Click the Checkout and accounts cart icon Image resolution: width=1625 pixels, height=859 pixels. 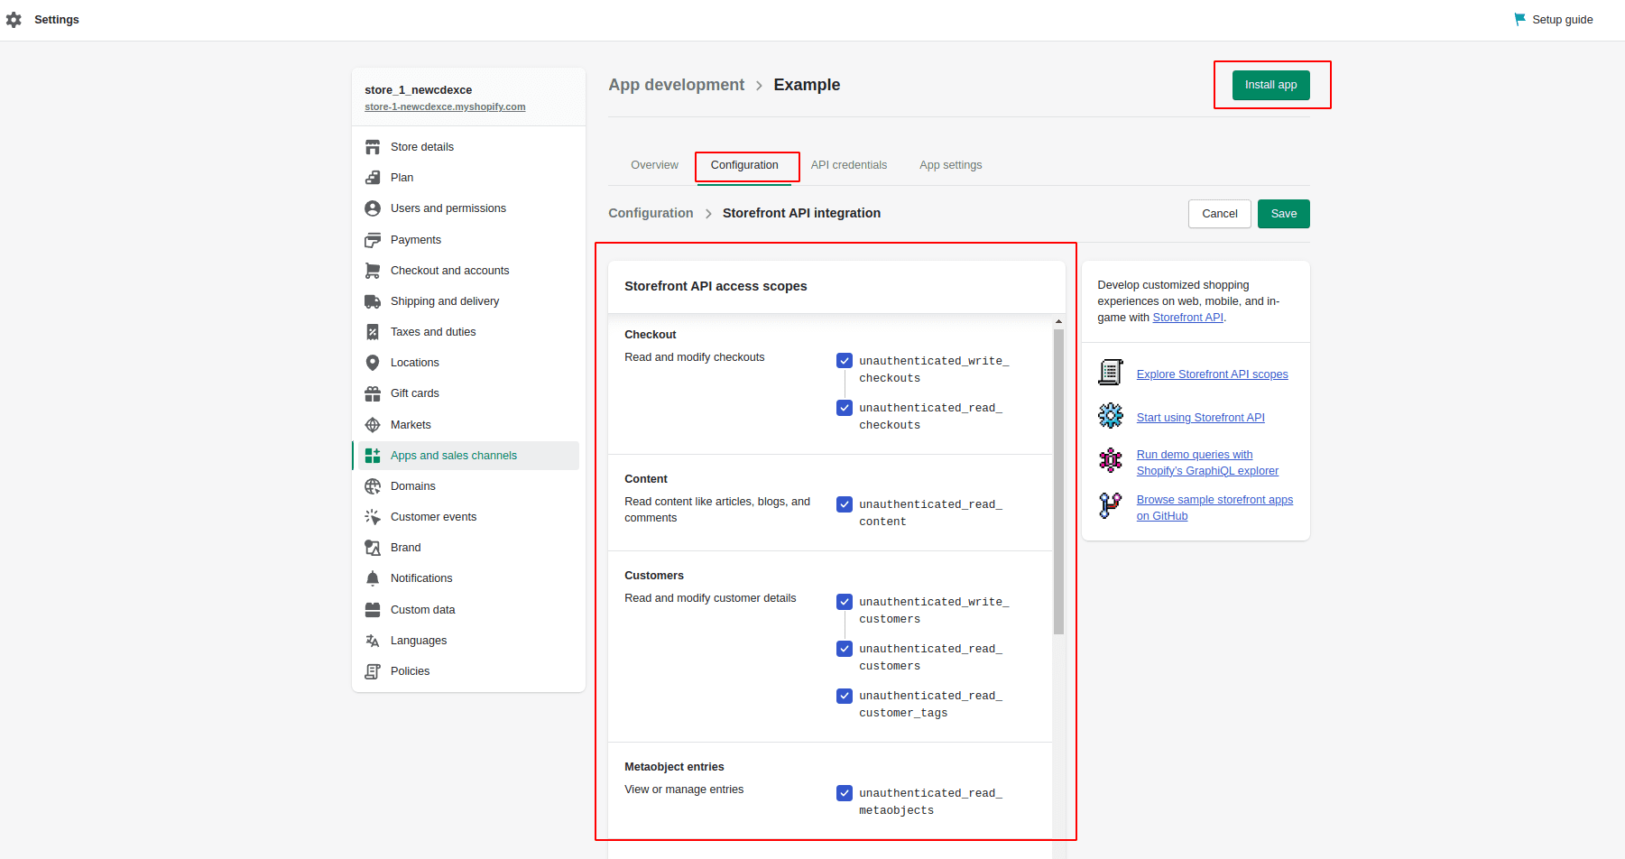(373, 271)
